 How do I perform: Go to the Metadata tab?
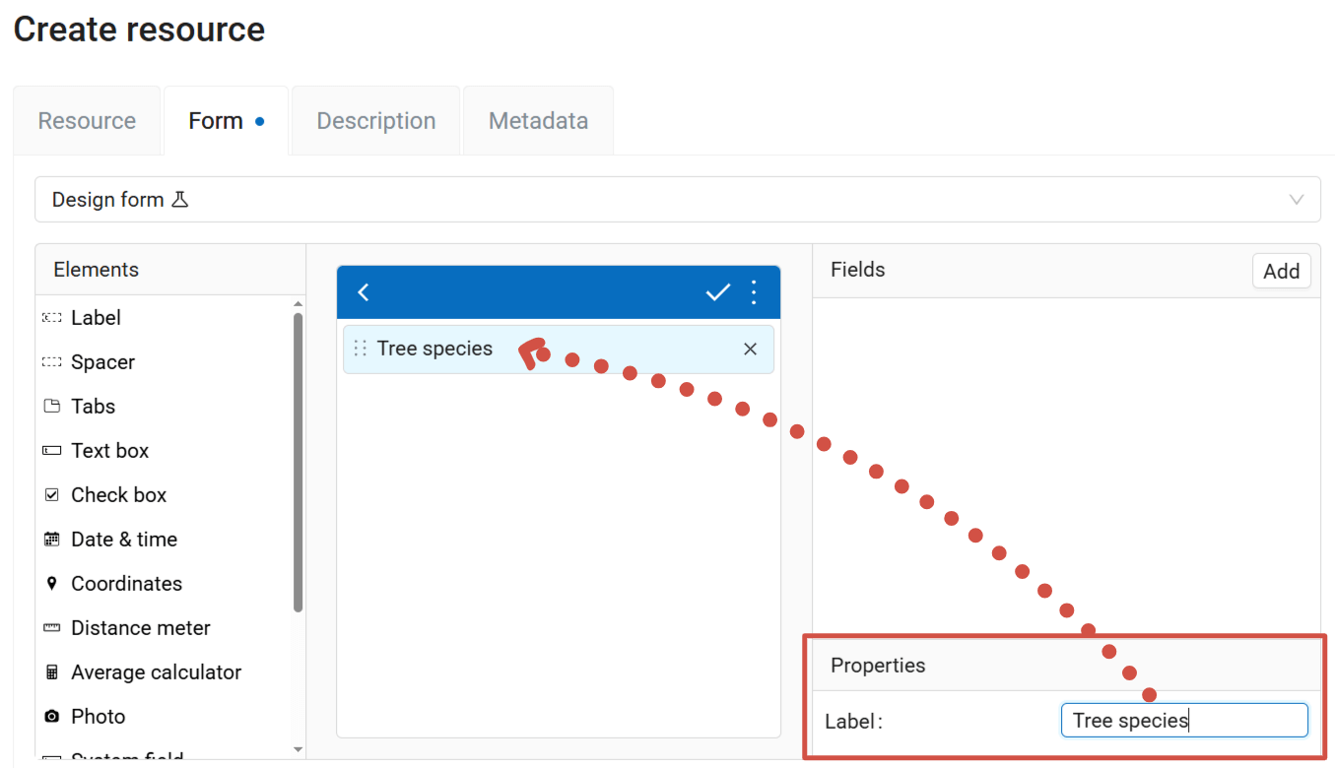click(x=538, y=121)
